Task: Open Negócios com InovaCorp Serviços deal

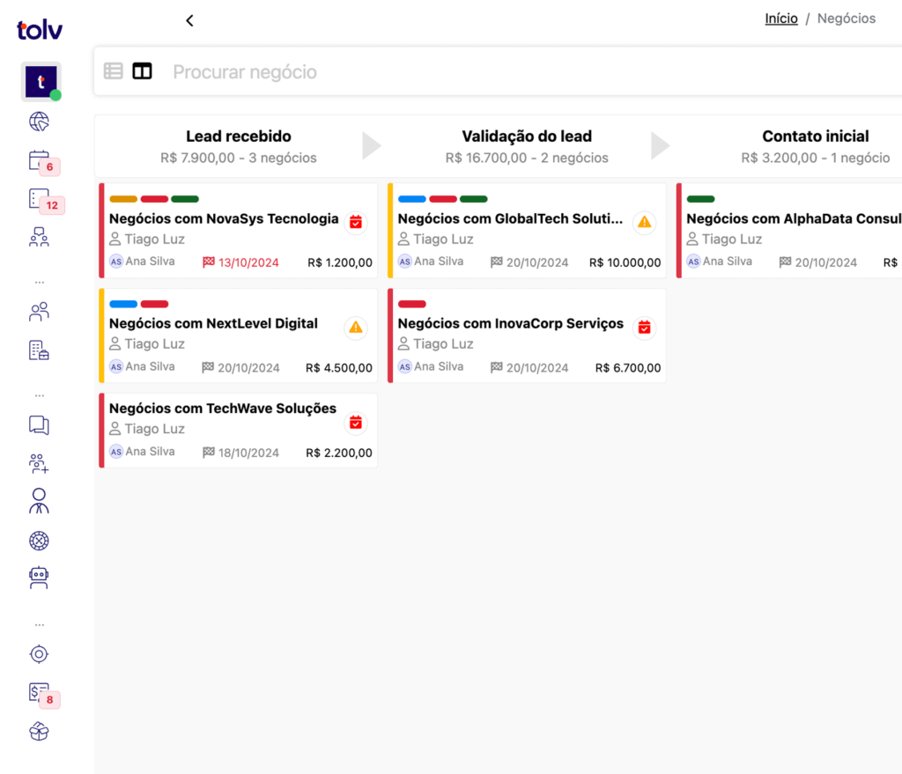Action: [x=511, y=324]
